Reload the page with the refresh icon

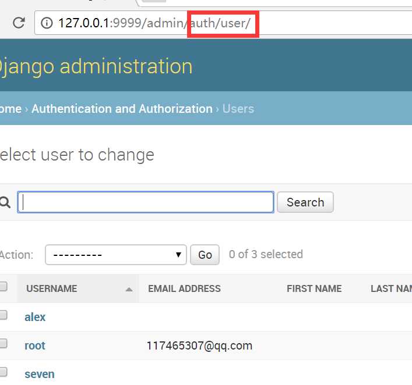pyautogui.click(x=19, y=23)
